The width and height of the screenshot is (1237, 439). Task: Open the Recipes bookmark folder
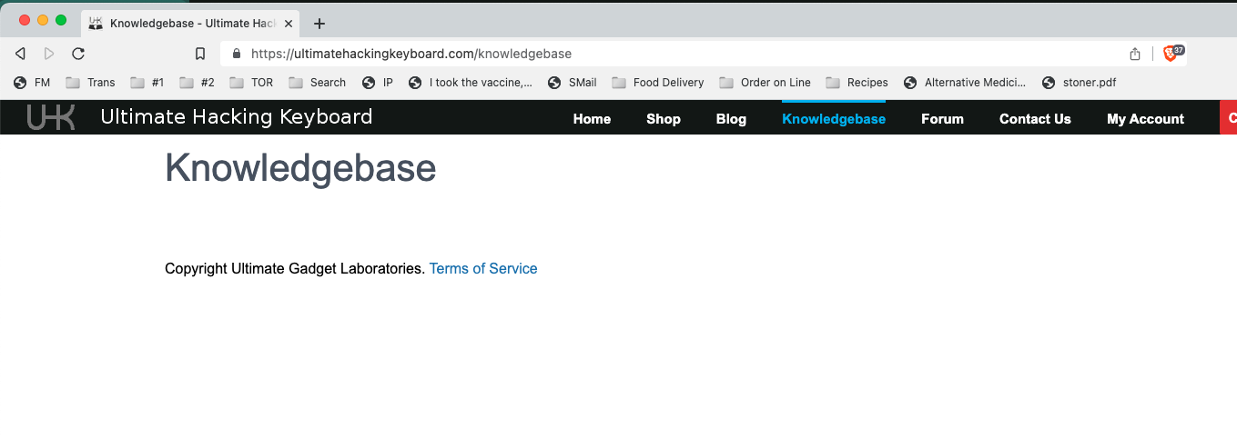[x=857, y=83]
